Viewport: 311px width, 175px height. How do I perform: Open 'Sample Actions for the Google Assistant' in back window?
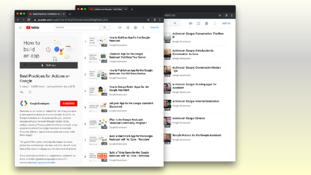point(197,135)
